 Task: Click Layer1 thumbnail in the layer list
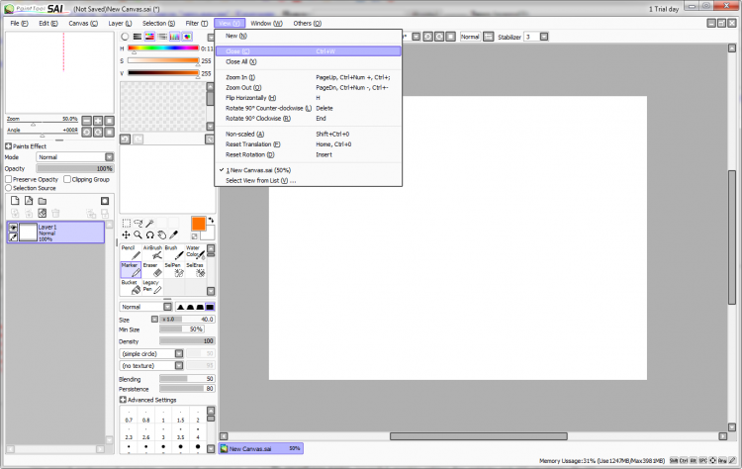[28, 233]
